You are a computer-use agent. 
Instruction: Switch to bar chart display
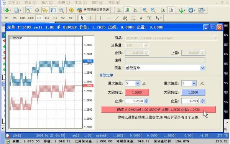(x=119, y=10)
